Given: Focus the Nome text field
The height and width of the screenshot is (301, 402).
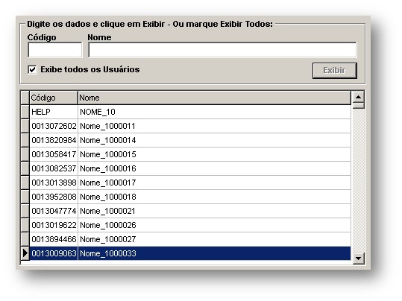Looking at the screenshot, I should tap(222, 50).
